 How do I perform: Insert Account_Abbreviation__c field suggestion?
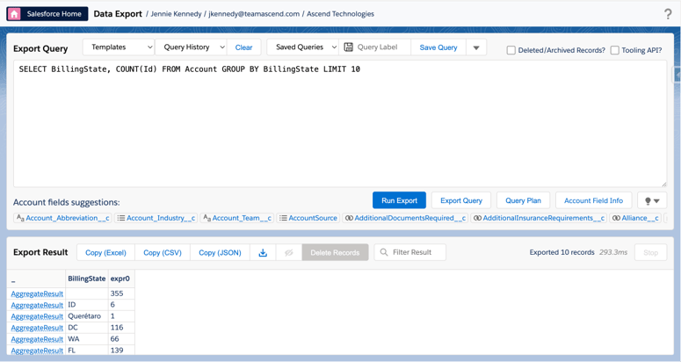(x=63, y=218)
